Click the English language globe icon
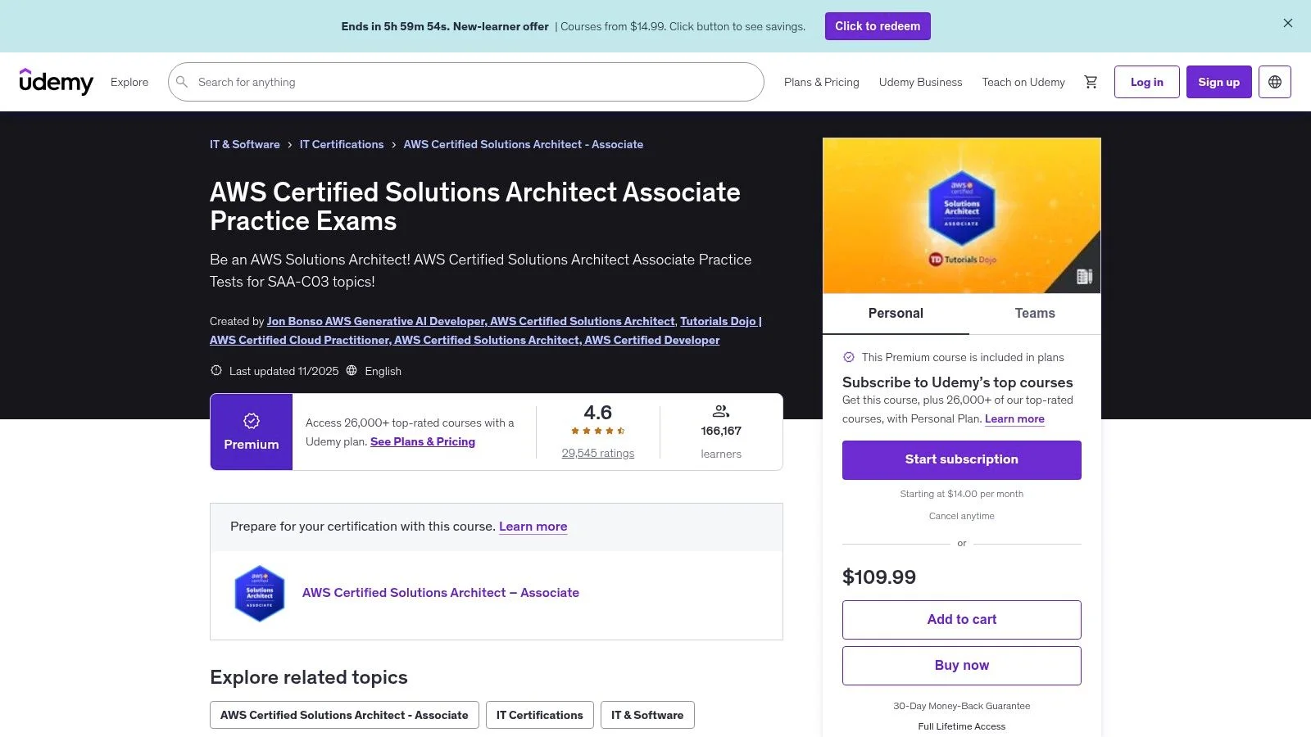This screenshot has width=1311, height=737. point(352,370)
